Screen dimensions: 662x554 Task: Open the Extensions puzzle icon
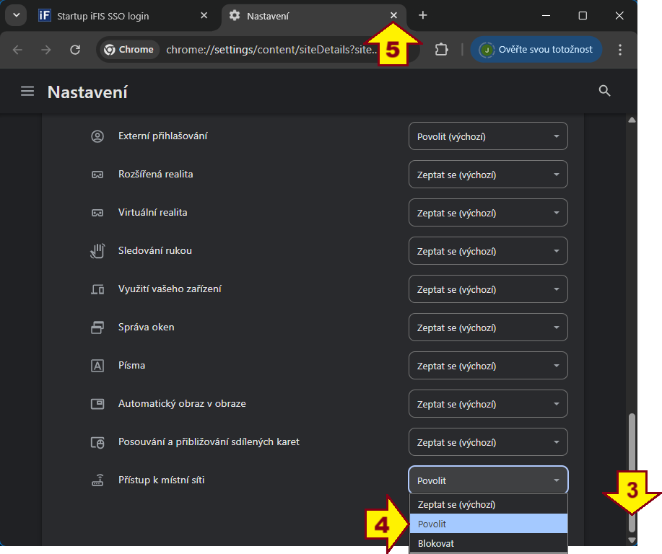441,50
